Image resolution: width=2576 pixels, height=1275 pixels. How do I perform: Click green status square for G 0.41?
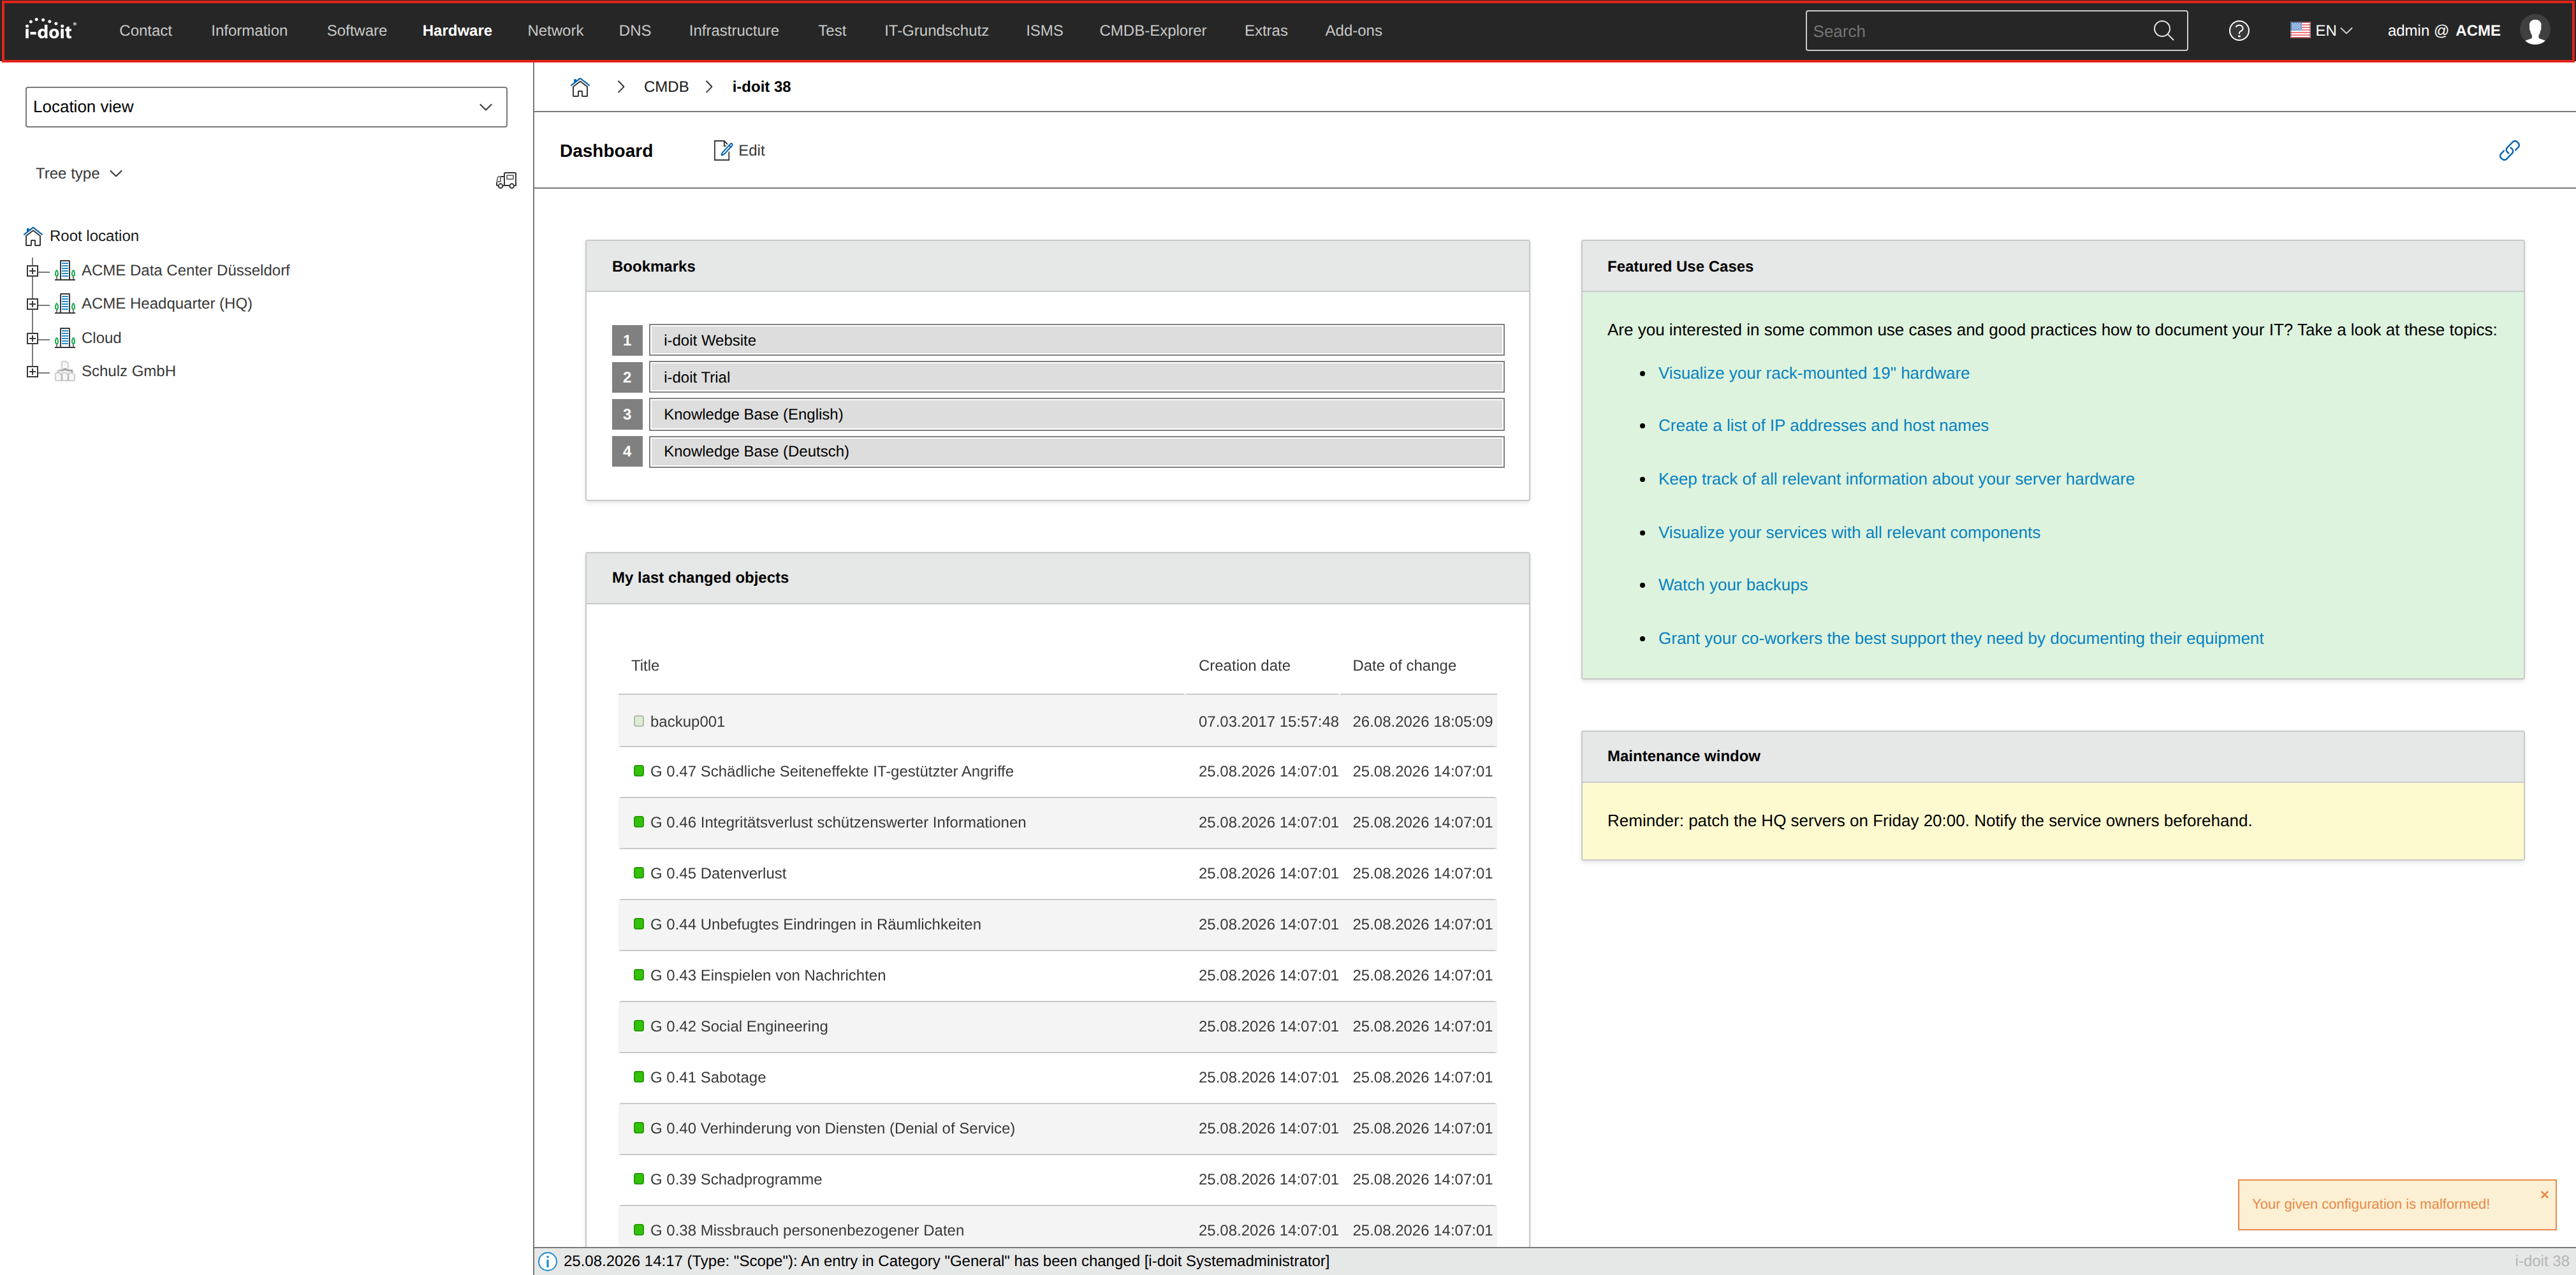click(639, 1077)
